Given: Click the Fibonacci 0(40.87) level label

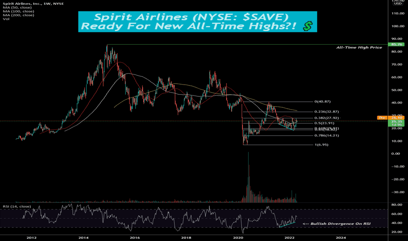Looking at the screenshot, I should point(322,102).
